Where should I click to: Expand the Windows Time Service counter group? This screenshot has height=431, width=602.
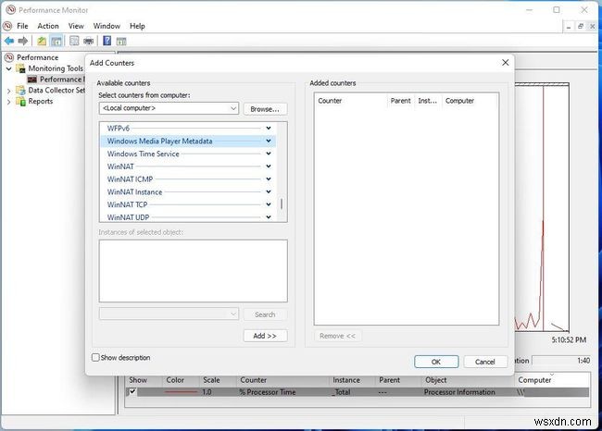click(269, 154)
